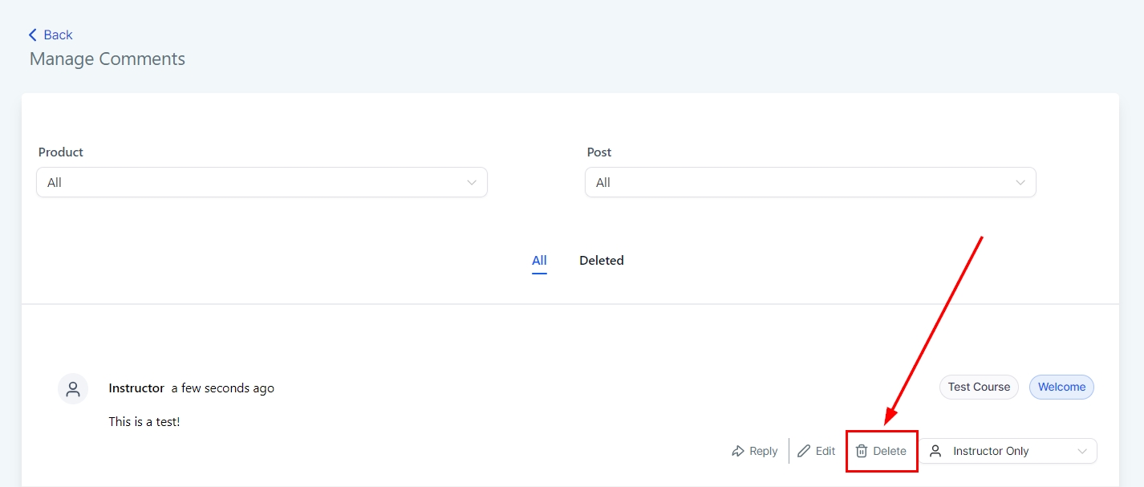Screen dimensions: 1144x487
Task: Click the Post dropdown chevron arrow
Action: [1020, 183]
